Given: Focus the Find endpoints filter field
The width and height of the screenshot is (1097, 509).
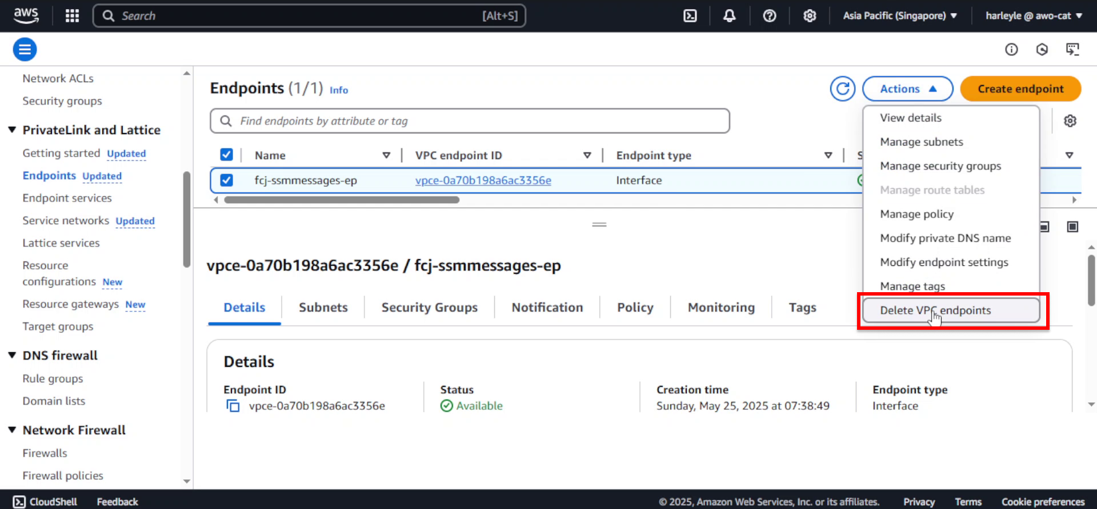Looking at the screenshot, I should [x=470, y=121].
